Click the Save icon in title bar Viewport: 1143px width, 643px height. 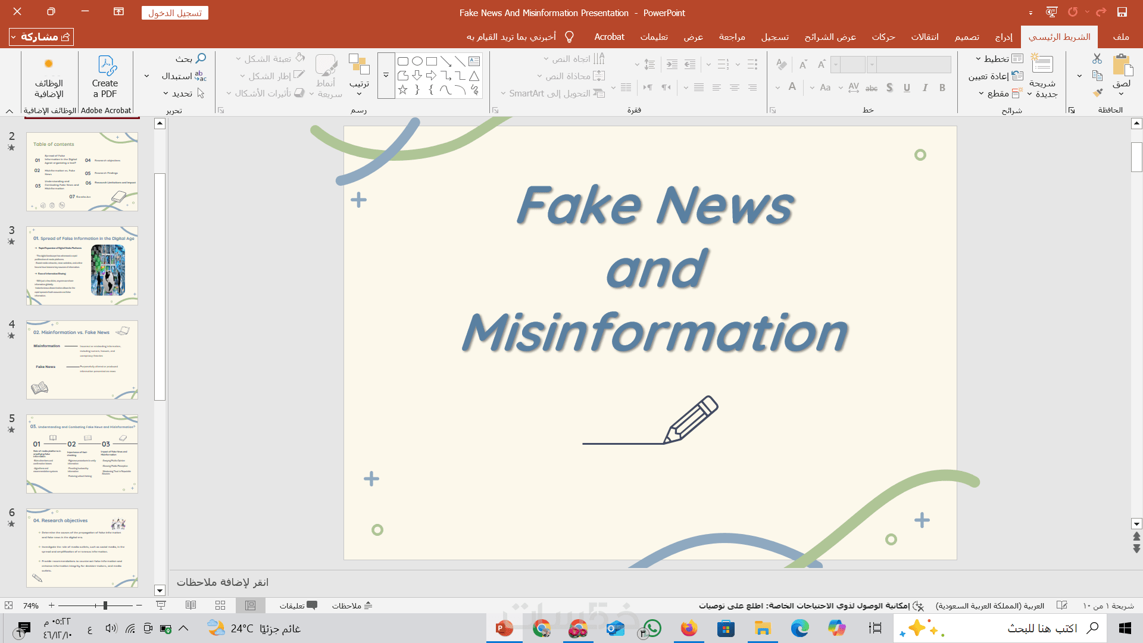[x=1122, y=13]
